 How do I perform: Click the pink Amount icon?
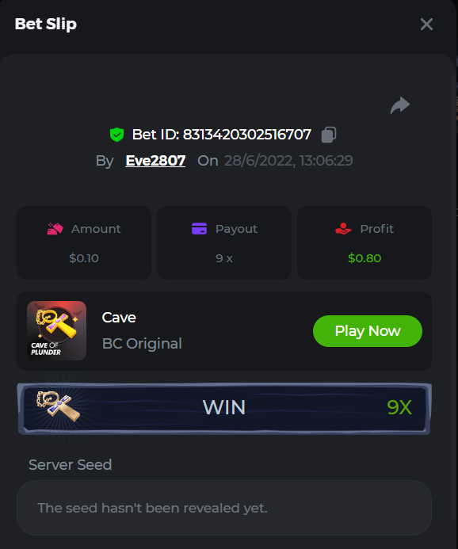tap(55, 229)
